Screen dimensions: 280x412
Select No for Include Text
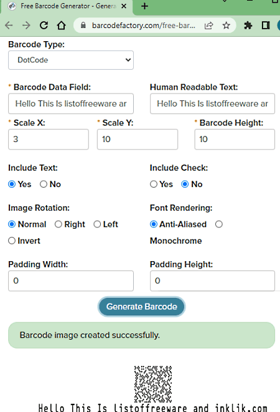click(44, 184)
